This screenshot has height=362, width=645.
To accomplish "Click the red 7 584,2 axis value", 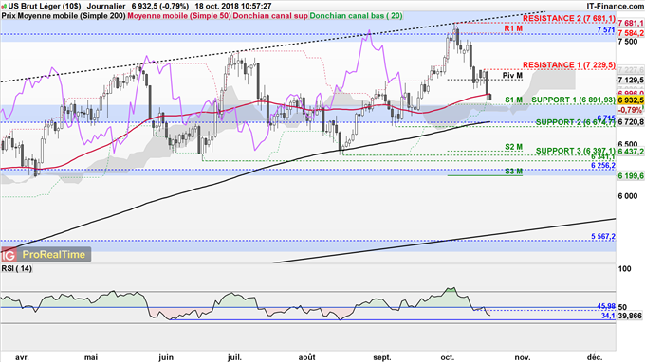I will point(631,33).
